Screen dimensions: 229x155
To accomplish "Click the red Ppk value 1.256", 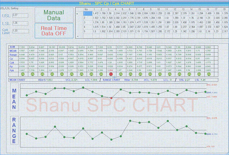I will [x=111, y=70].
